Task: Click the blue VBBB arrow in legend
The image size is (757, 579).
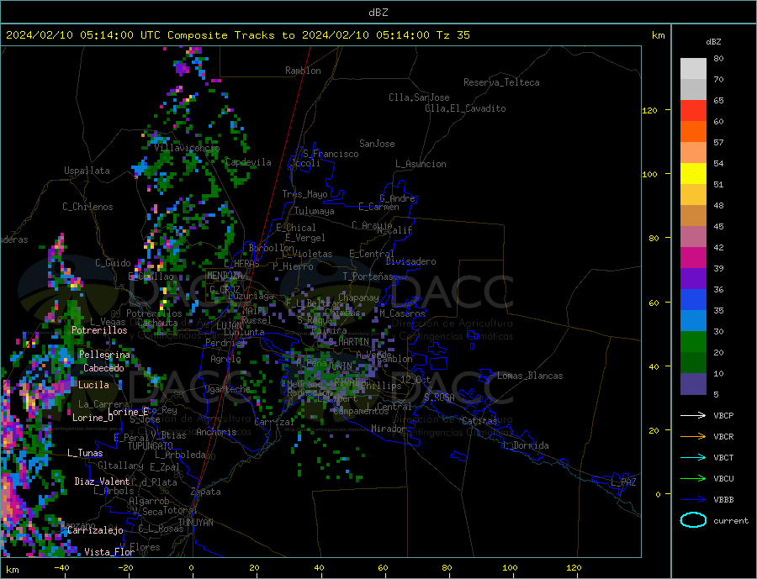Action: click(693, 500)
